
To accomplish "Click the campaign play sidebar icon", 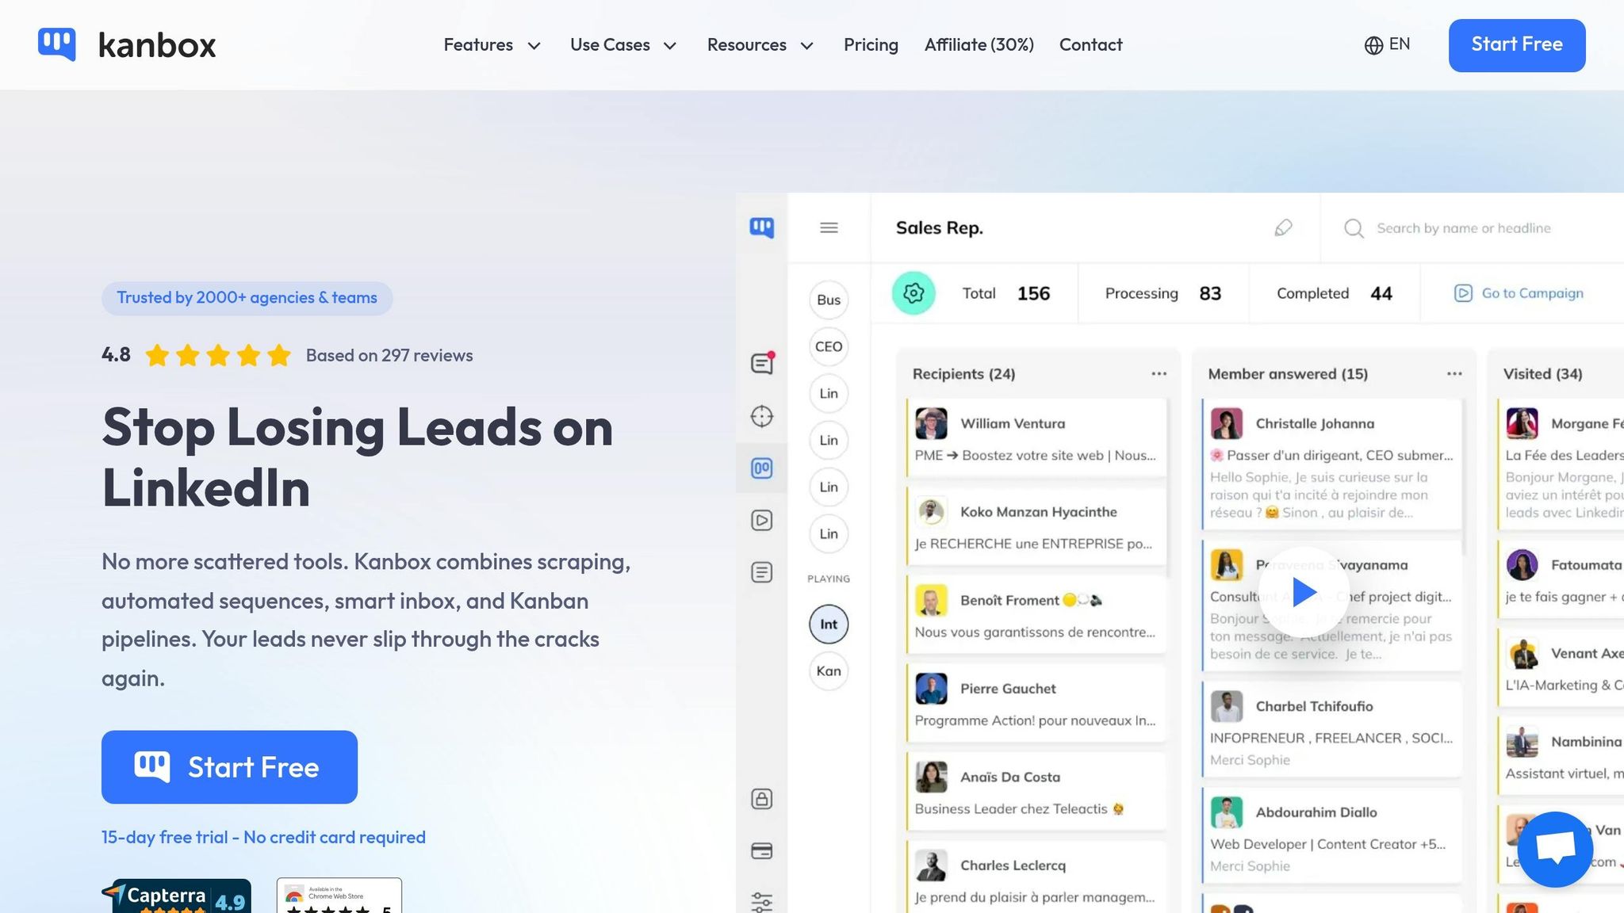I will point(761,521).
